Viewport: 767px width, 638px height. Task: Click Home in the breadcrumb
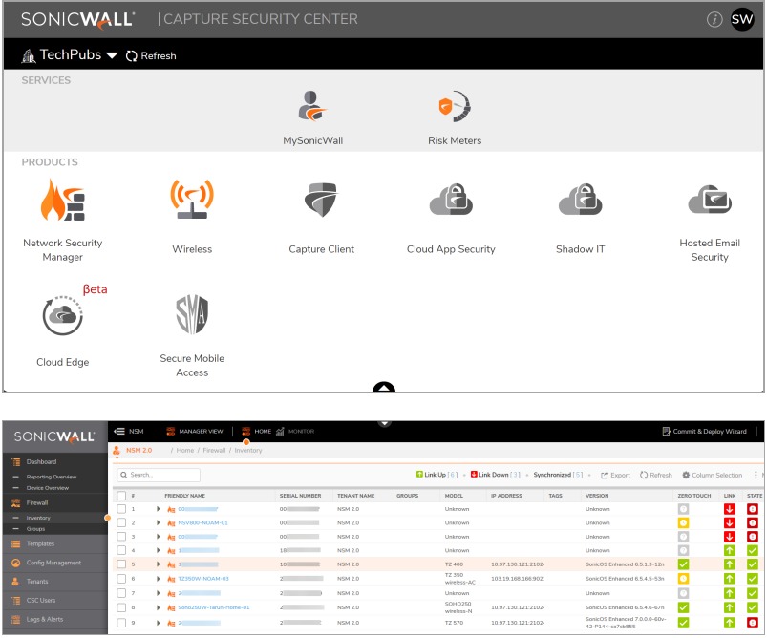pyautogui.click(x=185, y=450)
